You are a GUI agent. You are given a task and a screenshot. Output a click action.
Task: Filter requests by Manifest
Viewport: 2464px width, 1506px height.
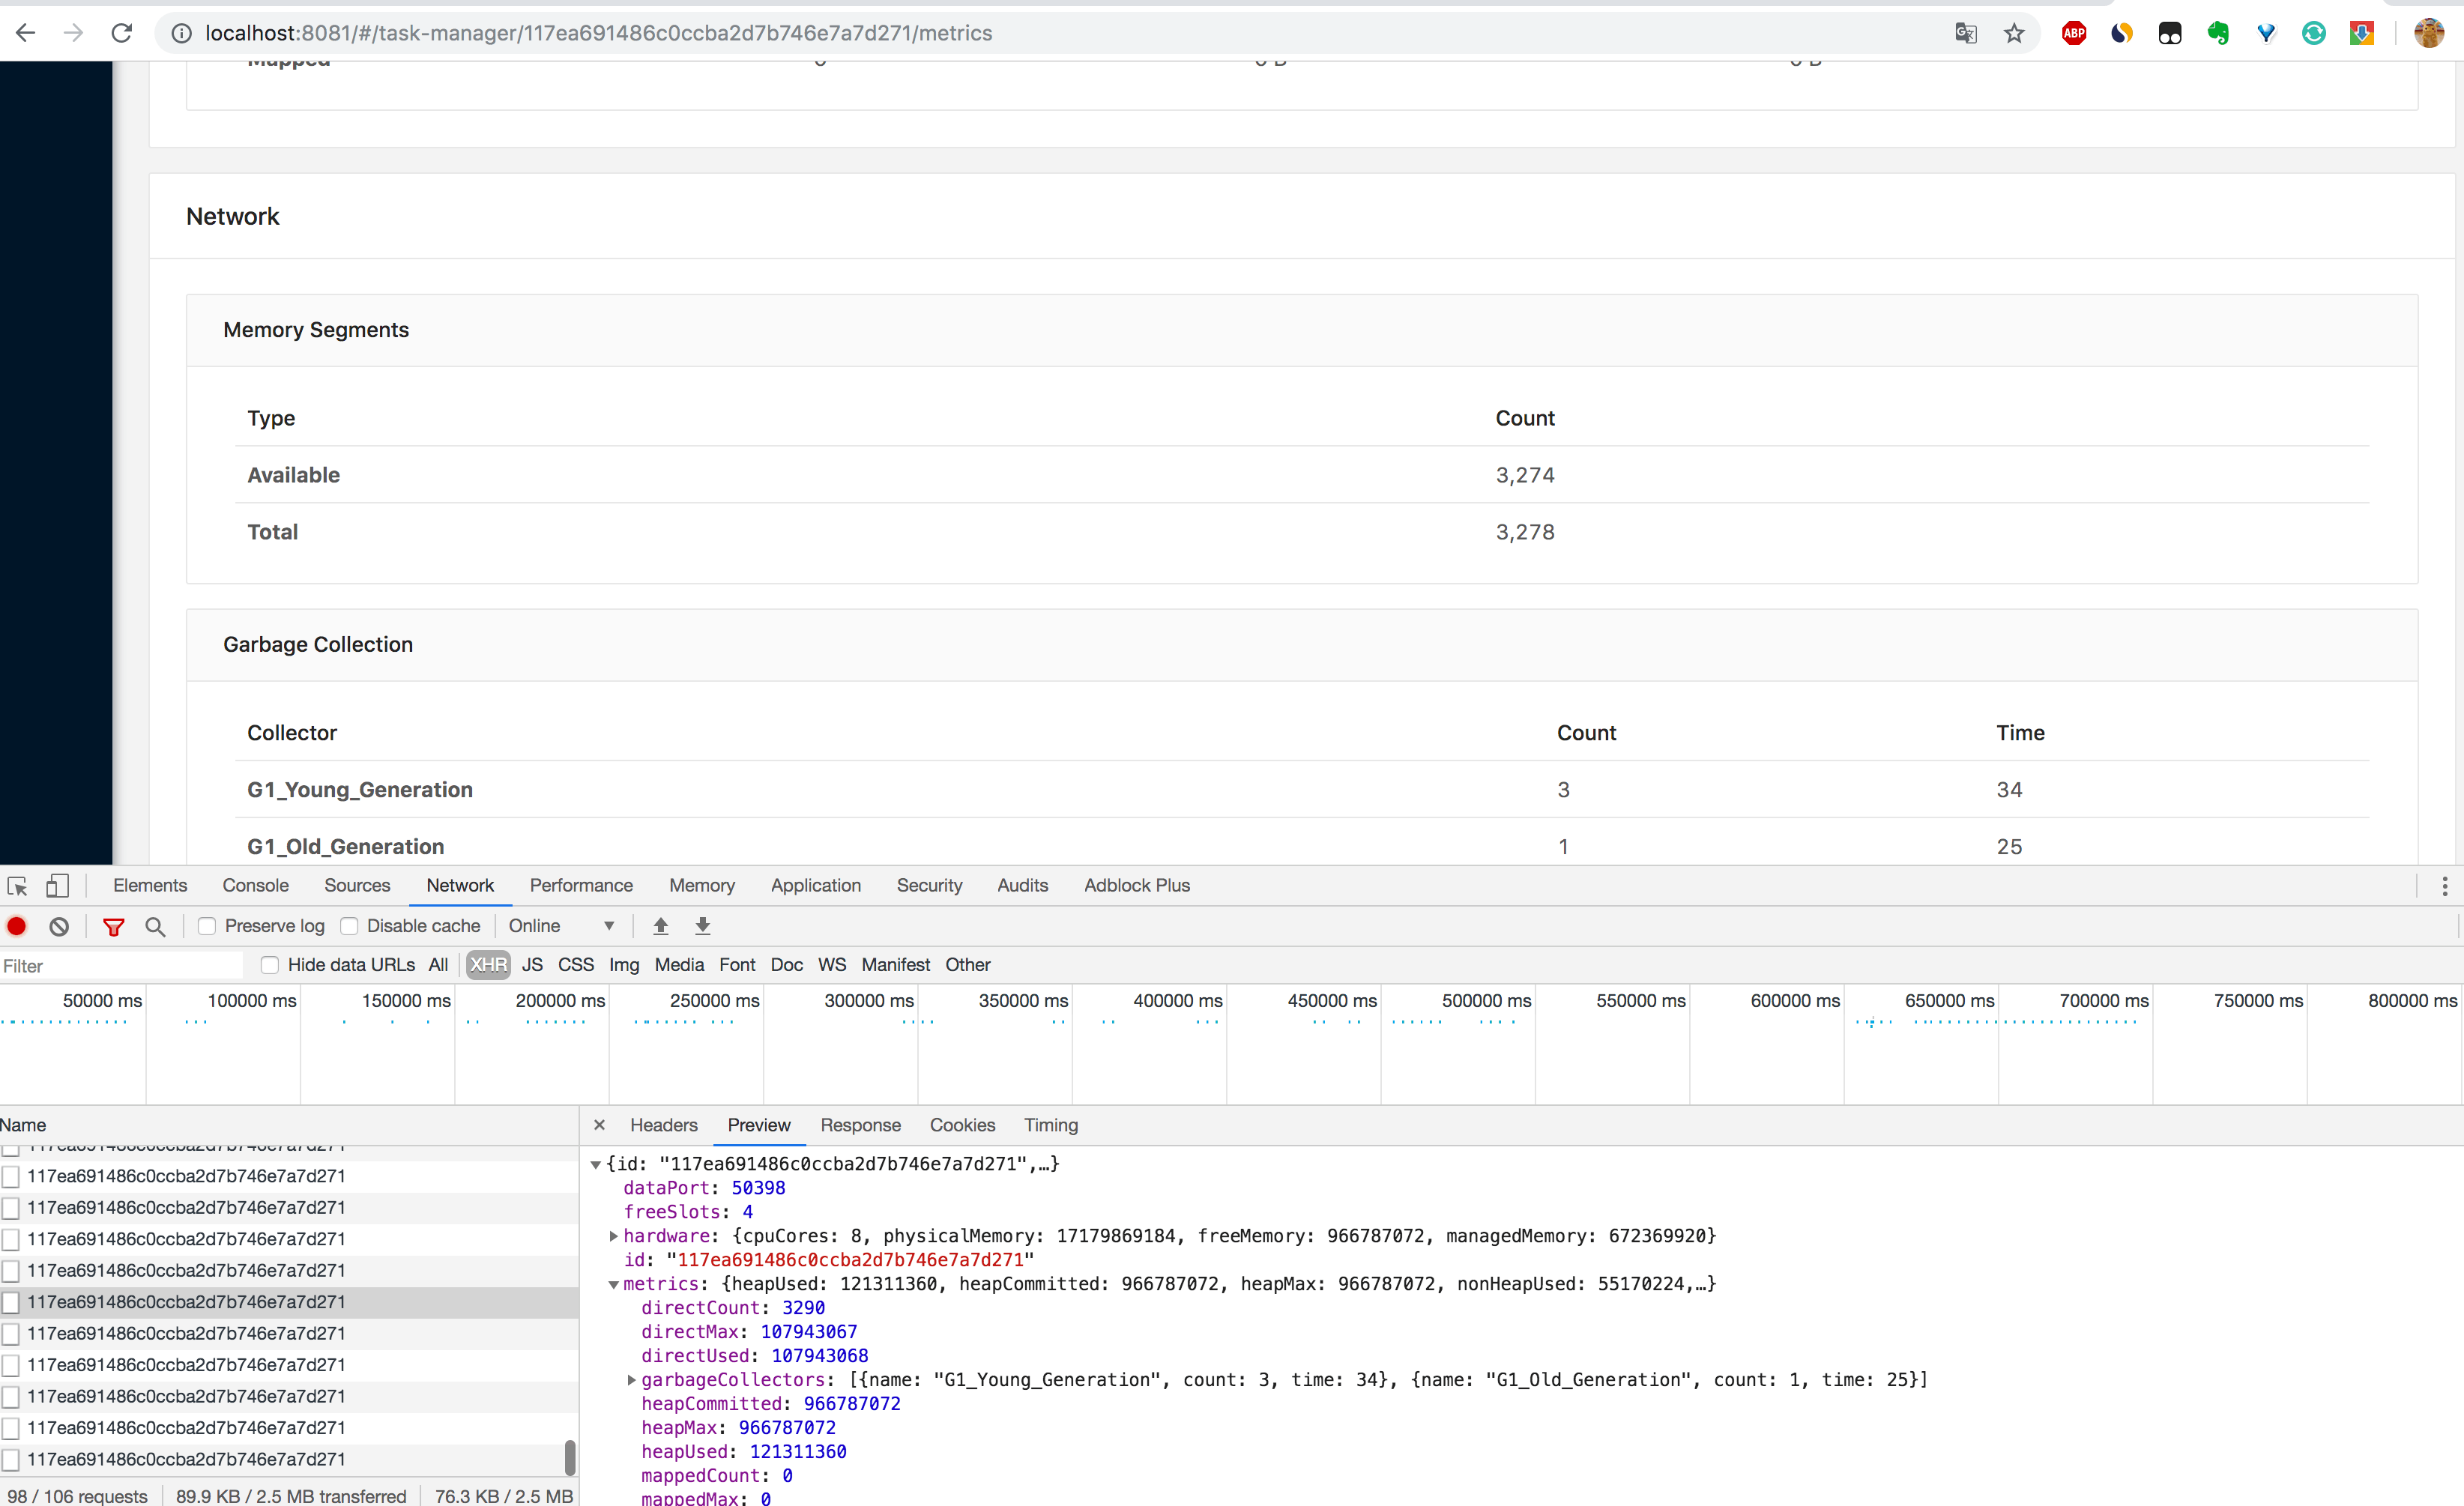[896, 965]
